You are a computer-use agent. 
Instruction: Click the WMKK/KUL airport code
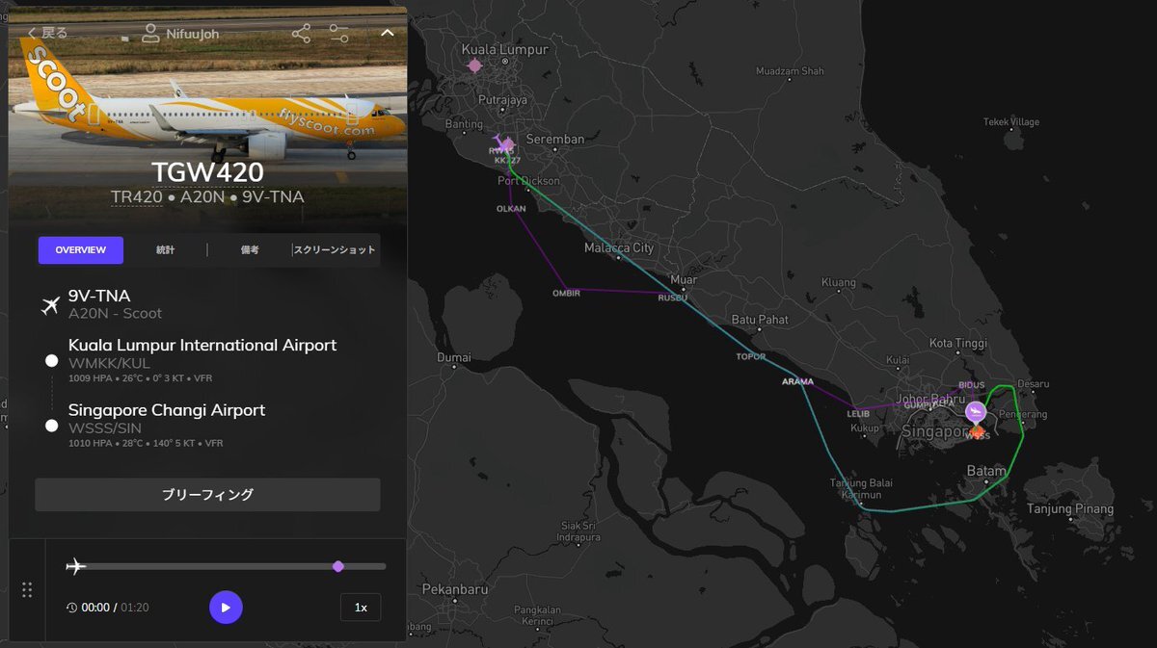click(x=109, y=363)
